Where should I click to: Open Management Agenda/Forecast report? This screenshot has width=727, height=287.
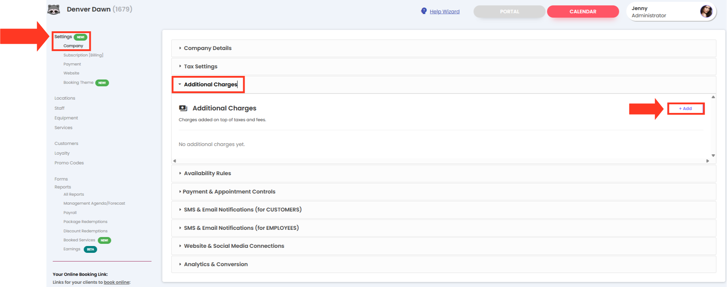[x=94, y=203]
